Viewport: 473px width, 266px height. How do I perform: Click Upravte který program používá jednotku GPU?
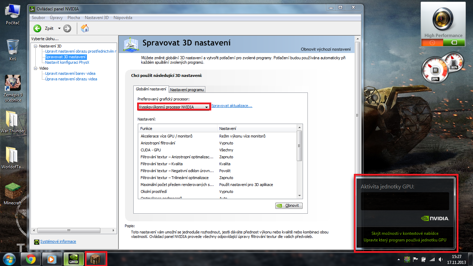(405, 240)
